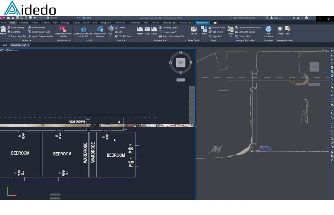Click the Share button
334x215 pixels.
[87, 18]
